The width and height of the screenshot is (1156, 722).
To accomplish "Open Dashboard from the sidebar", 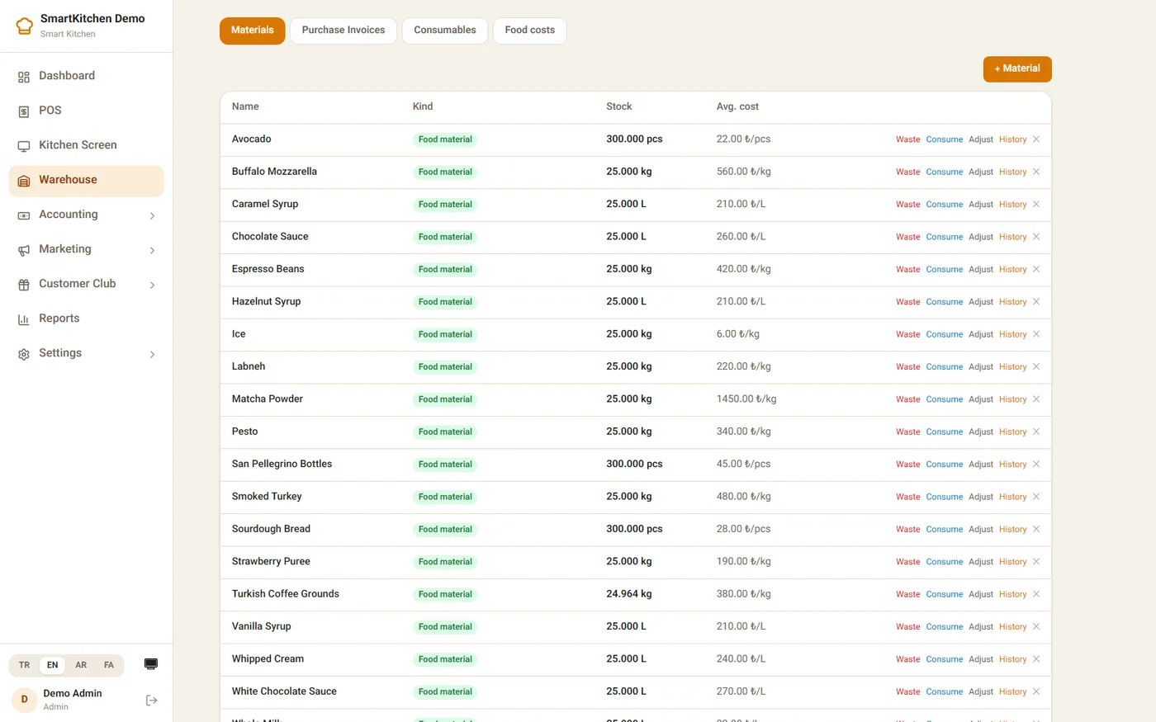I will [x=86, y=76].
